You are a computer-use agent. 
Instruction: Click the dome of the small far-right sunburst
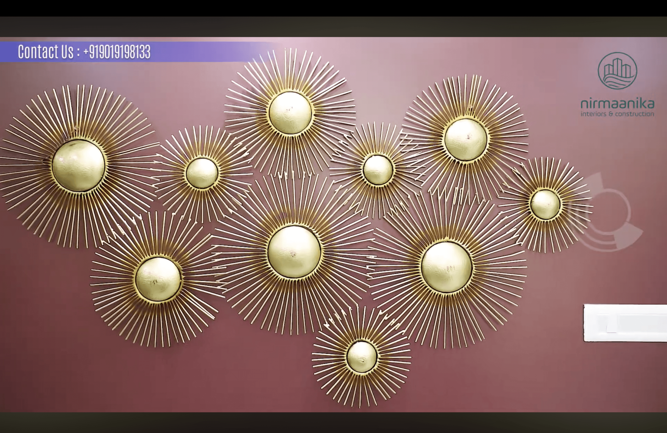(x=545, y=204)
